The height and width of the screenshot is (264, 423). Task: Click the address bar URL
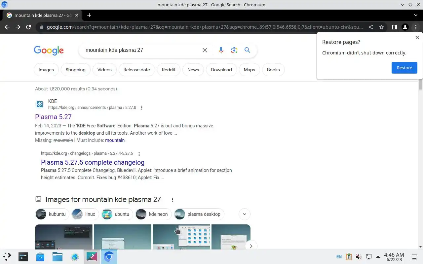pyautogui.click(x=204, y=27)
